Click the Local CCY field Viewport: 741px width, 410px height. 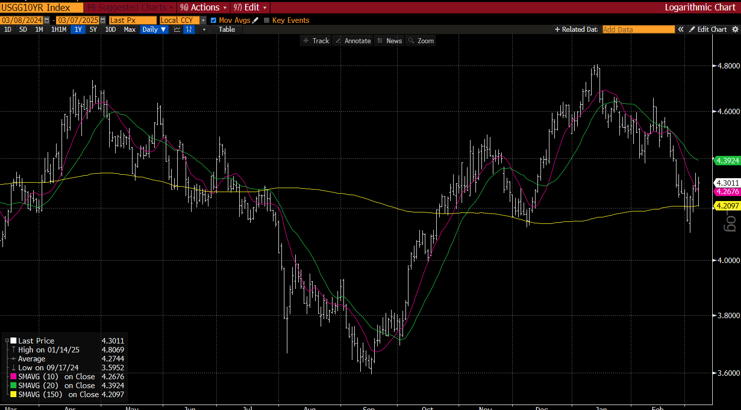(179, 20)
